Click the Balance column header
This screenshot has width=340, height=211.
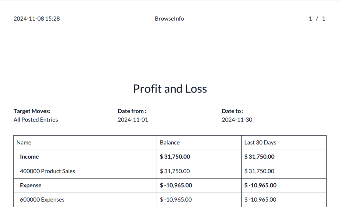[x=170, y=143]
